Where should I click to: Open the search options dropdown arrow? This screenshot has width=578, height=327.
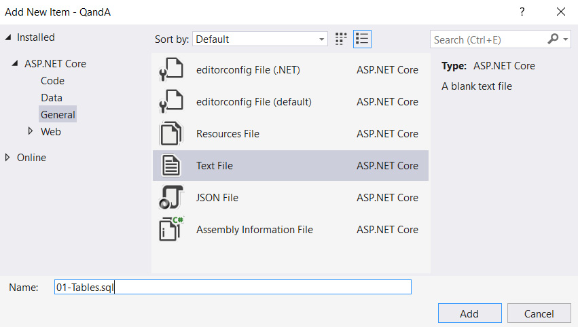566,39
